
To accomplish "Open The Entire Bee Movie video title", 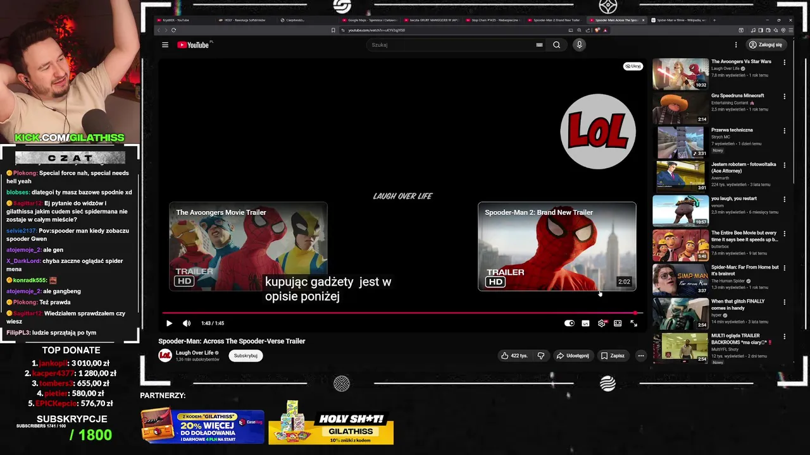I will click(745, 236).
